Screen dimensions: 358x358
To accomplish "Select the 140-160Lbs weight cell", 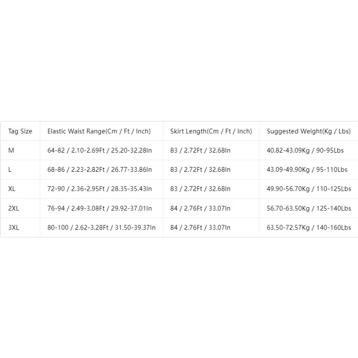I will [309, 227].
